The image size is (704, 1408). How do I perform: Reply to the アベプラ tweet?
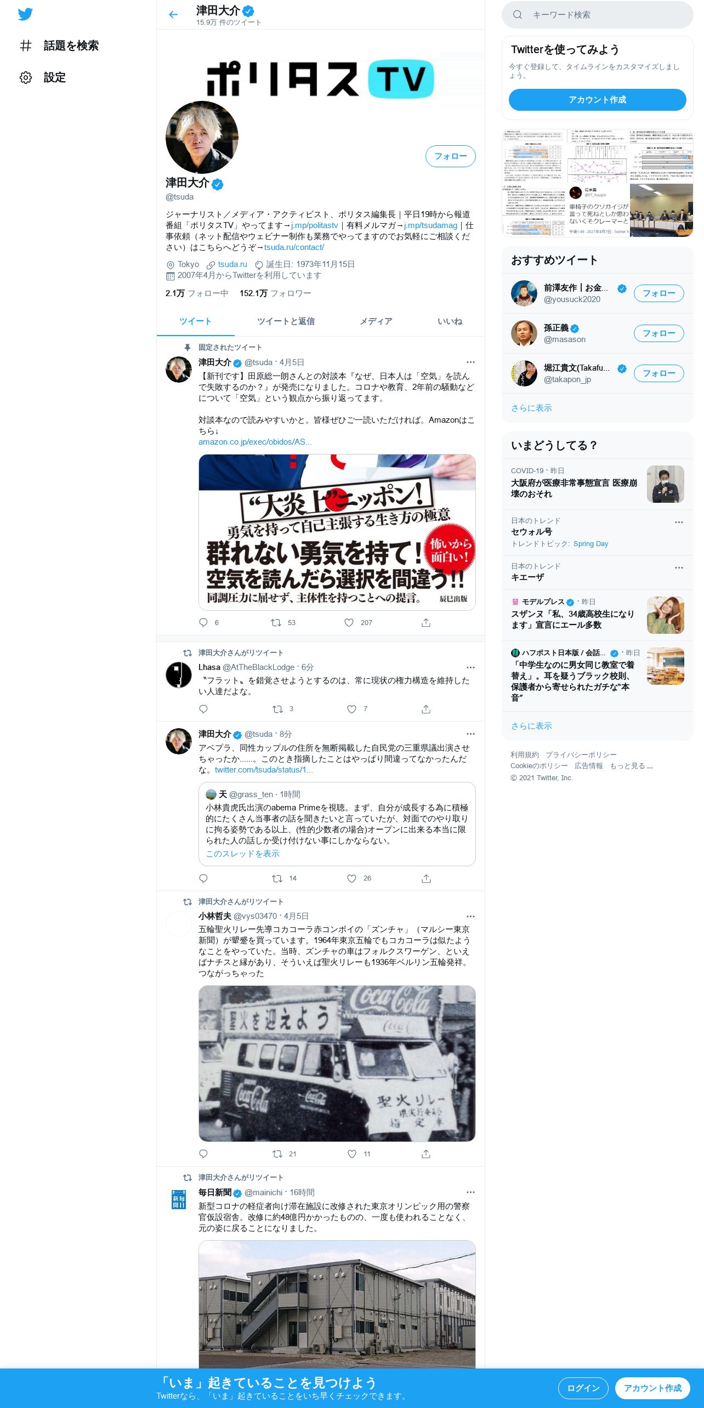click(x=203, y=878)
